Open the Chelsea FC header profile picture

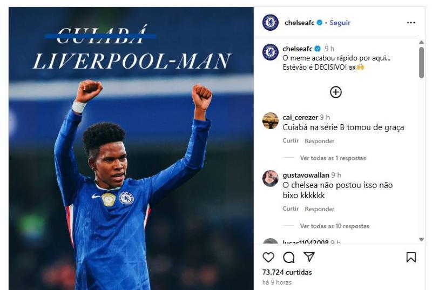pos(271,22)
